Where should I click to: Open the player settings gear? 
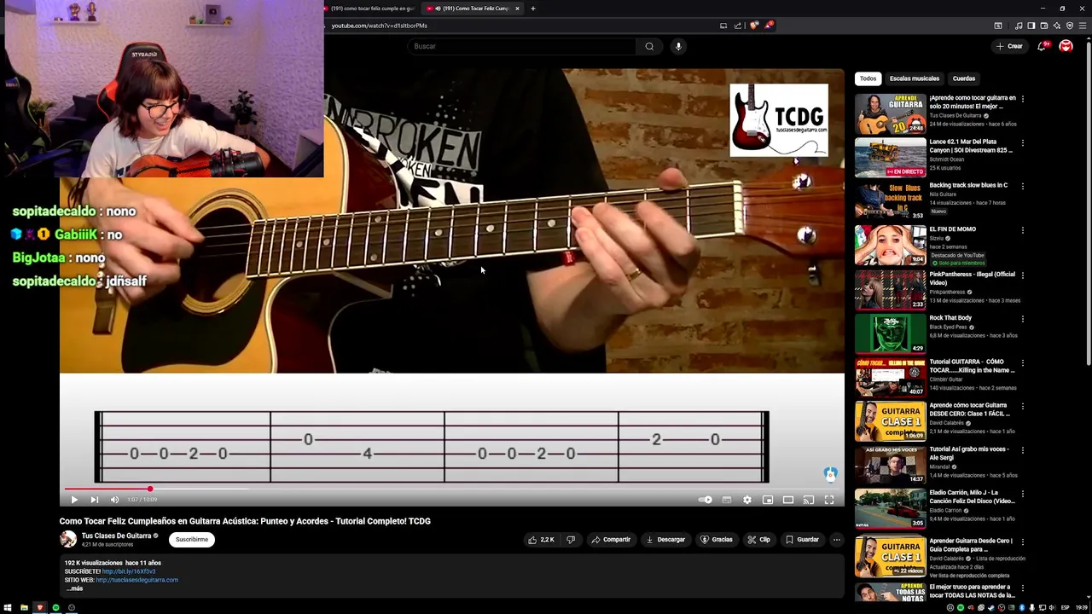click(747, 500)
